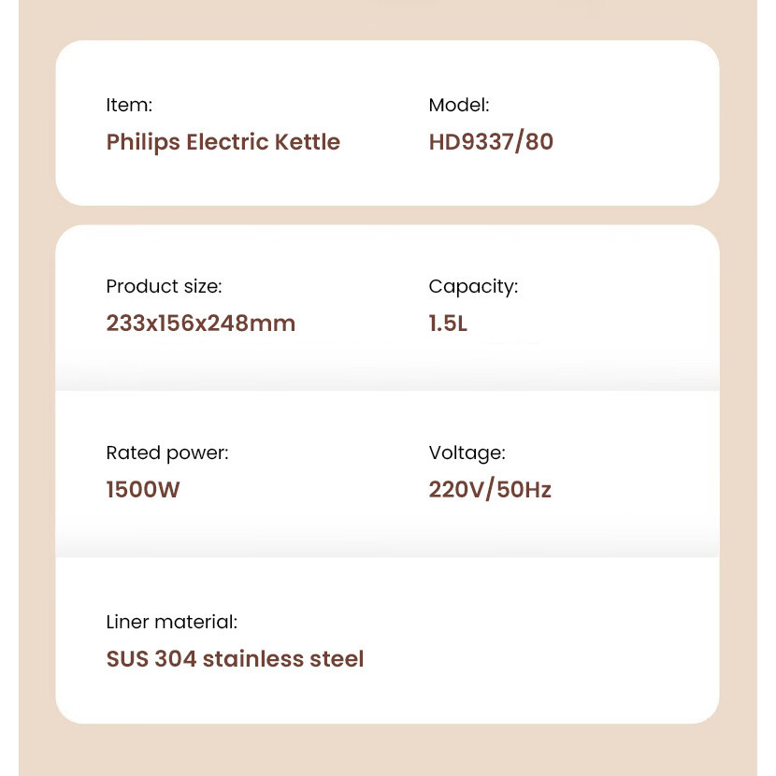The height and width of the screenshot is (776, 776).
Task: Click the word "Philips" in the item name
Action: (143, 142)
